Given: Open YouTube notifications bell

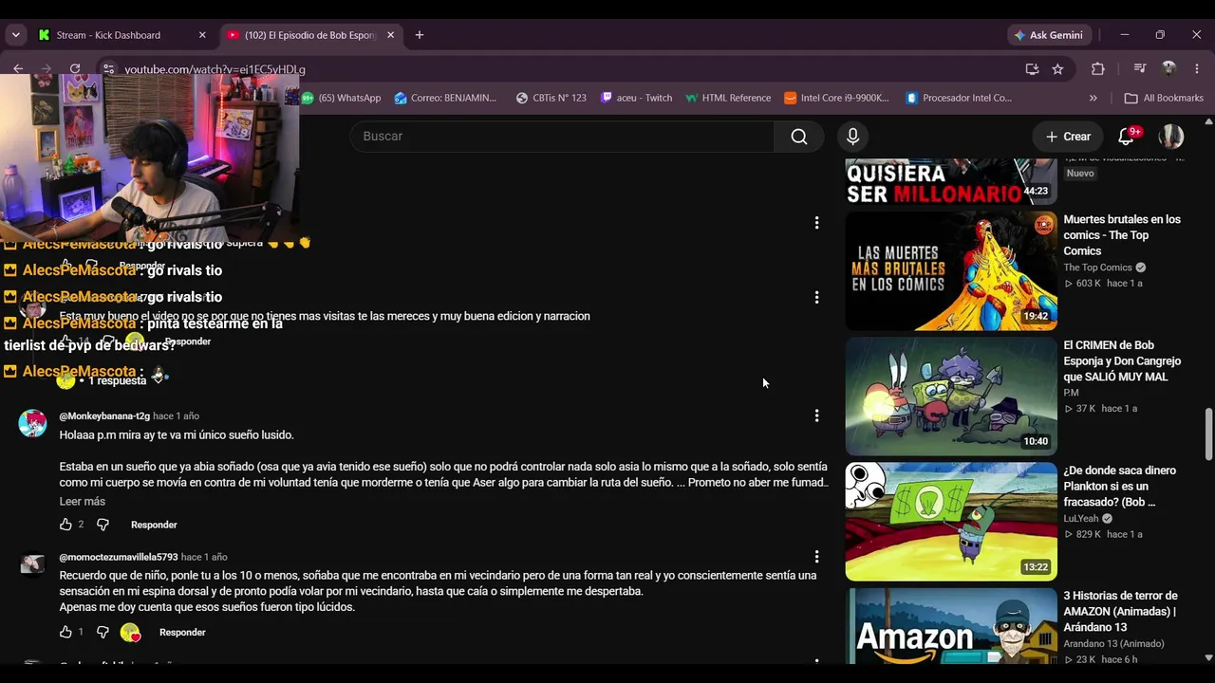Looking at the screenshot, I should (x=1127, y=137).
